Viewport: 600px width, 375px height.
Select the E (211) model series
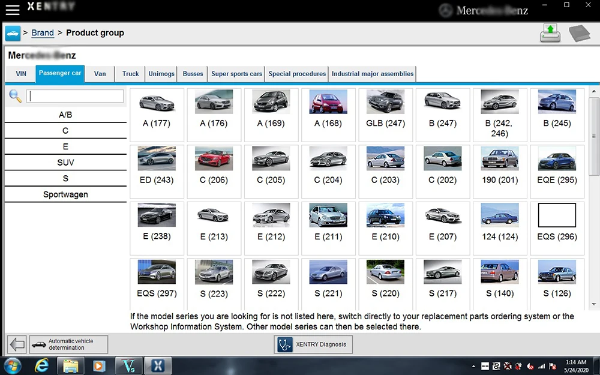(x=328, y=228)
